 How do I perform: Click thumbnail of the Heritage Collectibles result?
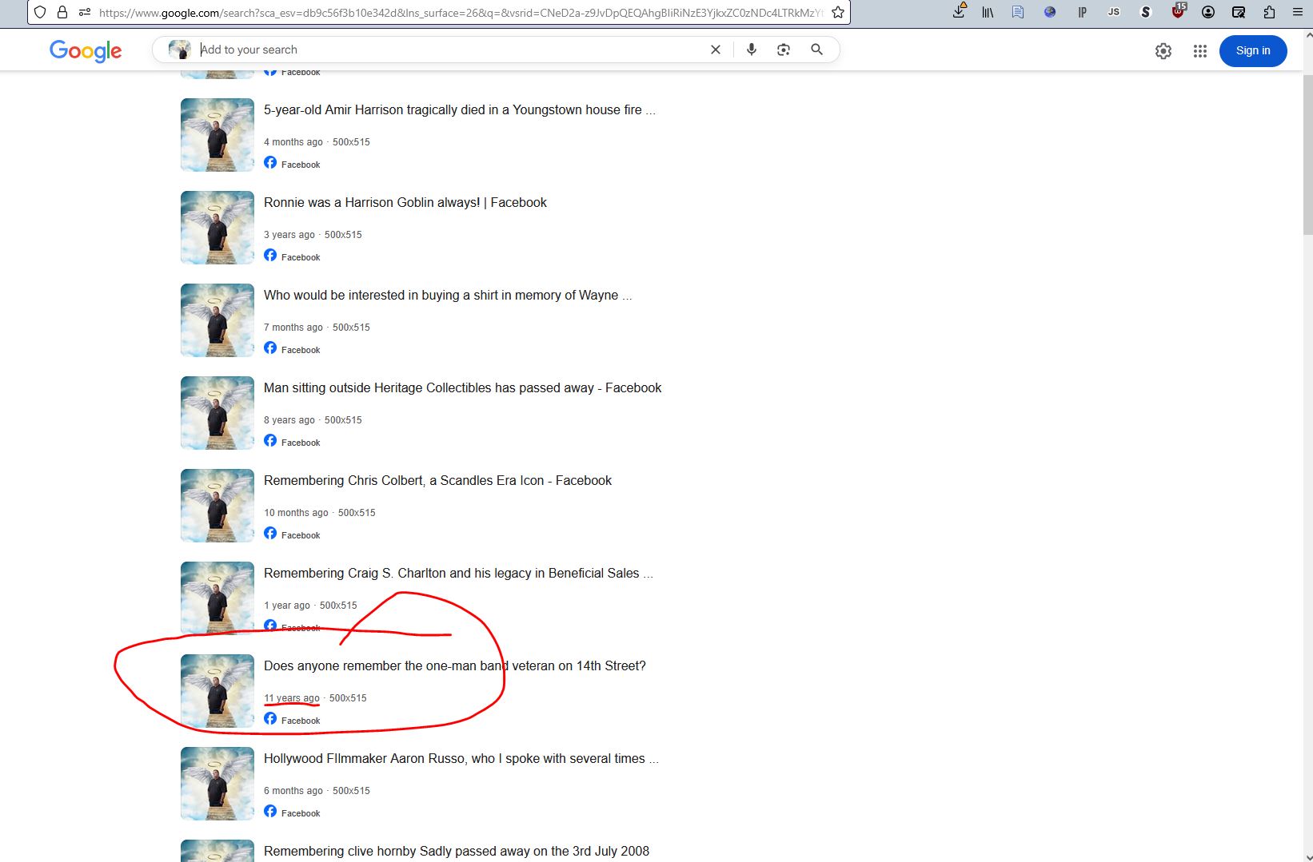(218, 413)
